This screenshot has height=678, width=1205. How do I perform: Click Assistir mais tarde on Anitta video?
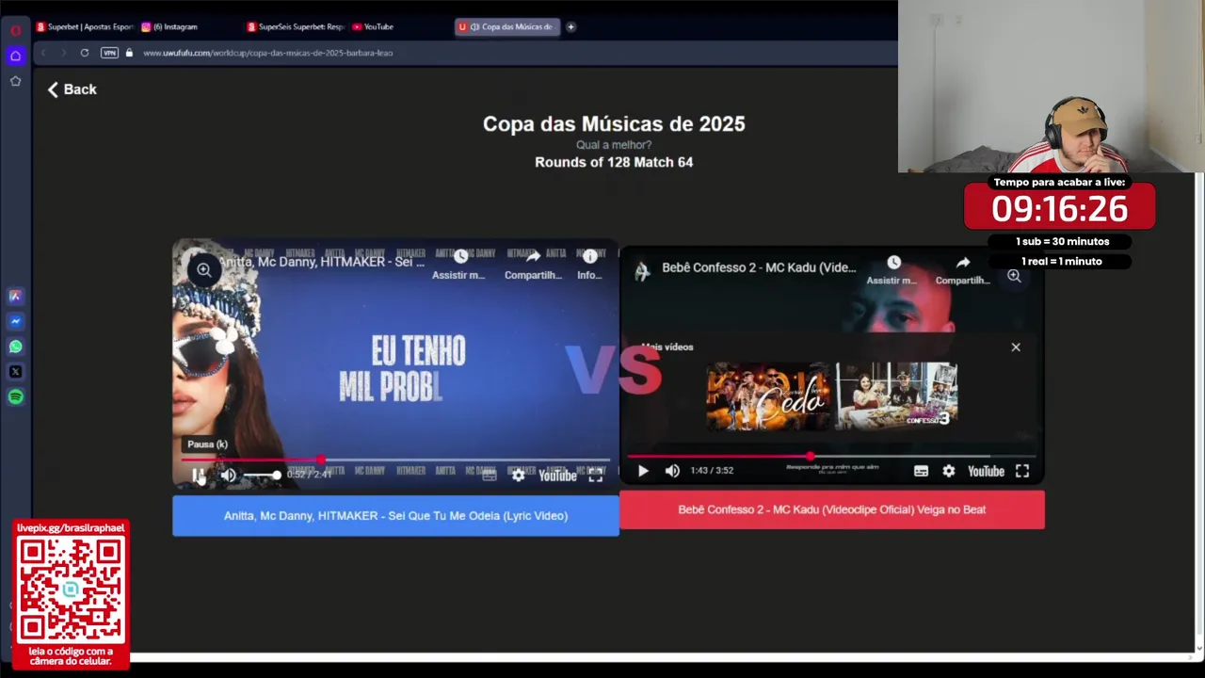pos(459,265)
